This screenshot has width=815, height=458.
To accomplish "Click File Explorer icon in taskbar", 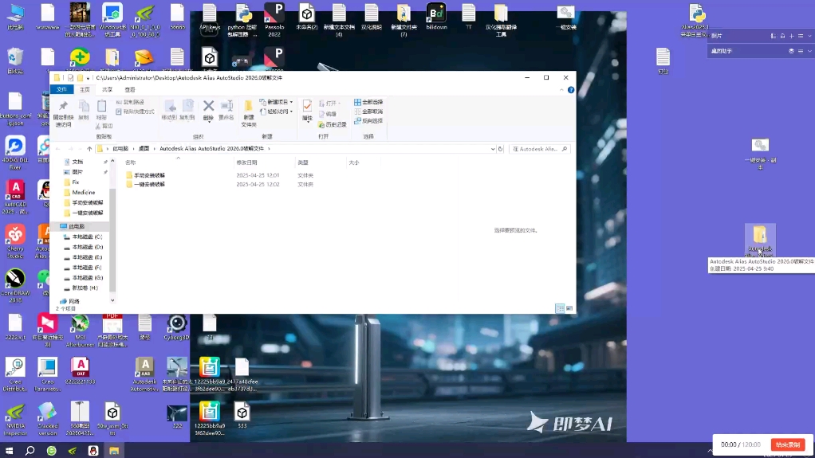I will [114, 450].
